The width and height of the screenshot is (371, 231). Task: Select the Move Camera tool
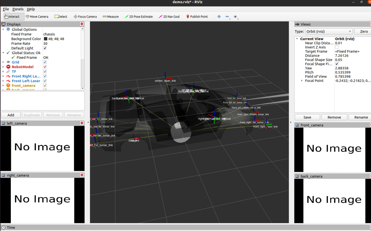pyautogui.click(x=37, y=17)
